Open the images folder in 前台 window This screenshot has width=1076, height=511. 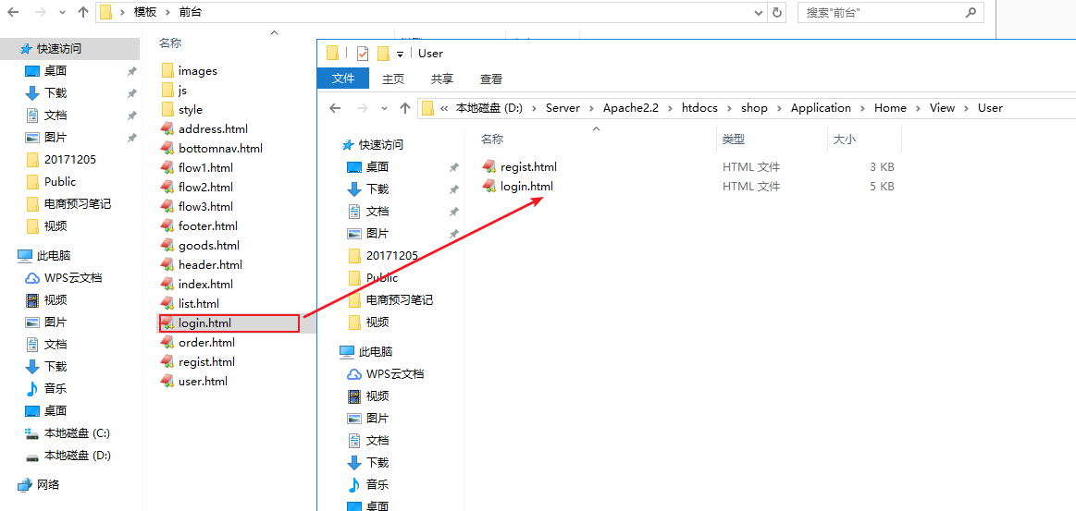tap(197, 71)
